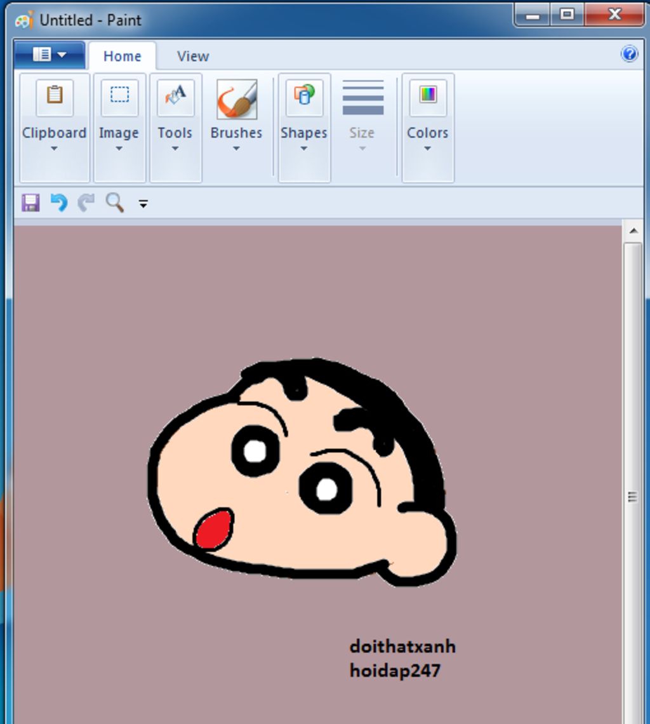Select the Brushes paintbrush icon
650x724 pixels.
coord(237,99)
